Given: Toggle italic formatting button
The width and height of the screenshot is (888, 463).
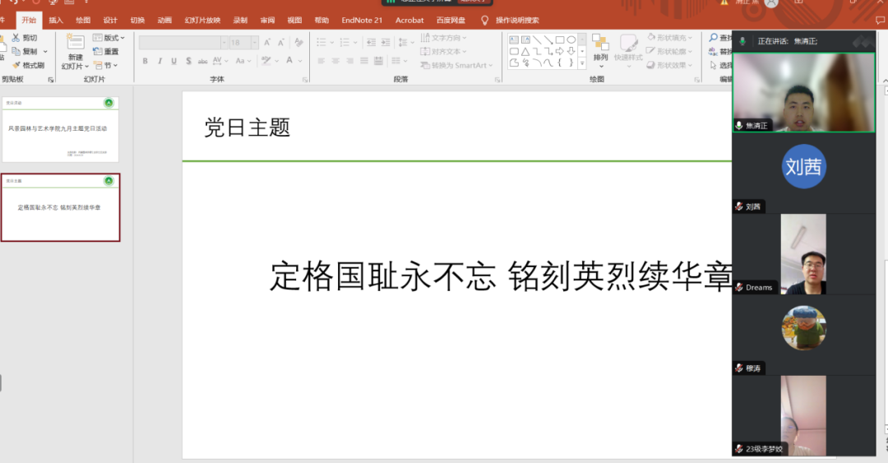Looking at the screenshot, I should (160, 61).
